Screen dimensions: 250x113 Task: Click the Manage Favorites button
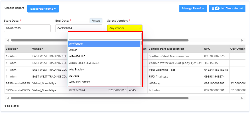tap(193, 9)
